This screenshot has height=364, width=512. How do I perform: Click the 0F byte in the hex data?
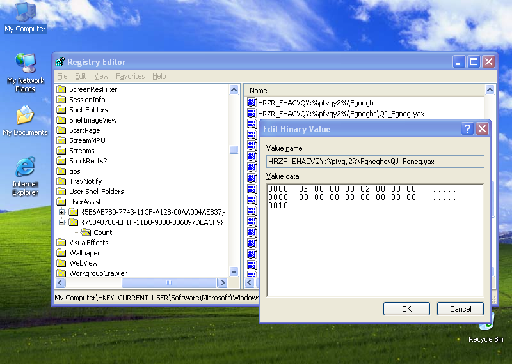tap(303, 188)
